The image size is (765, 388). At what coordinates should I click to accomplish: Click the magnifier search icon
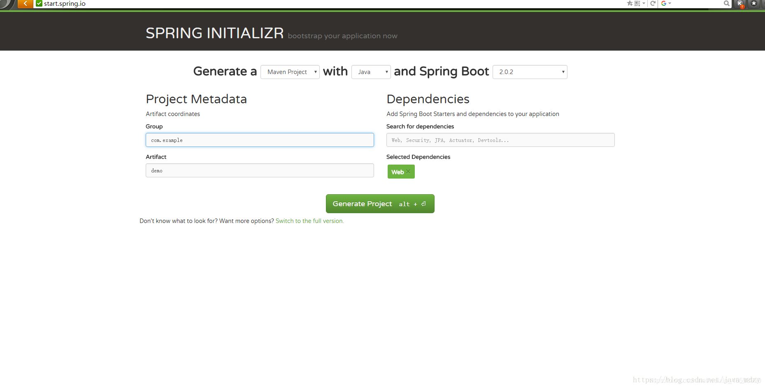[727, 3]
